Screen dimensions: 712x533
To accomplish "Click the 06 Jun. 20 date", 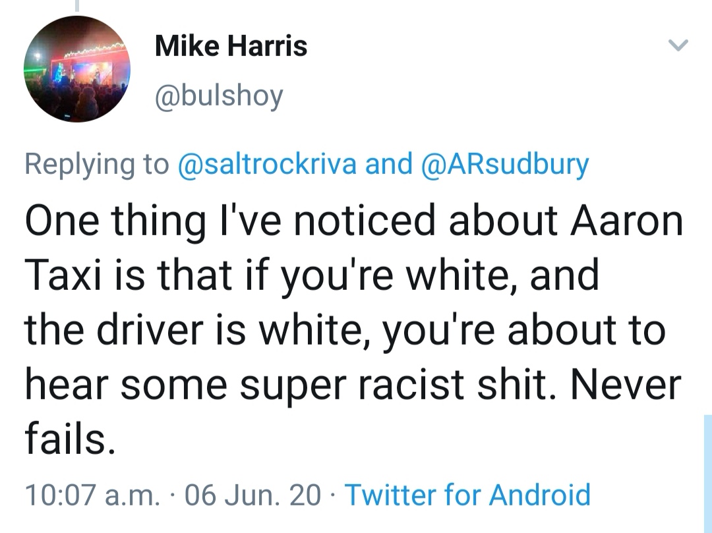I will pyautogui.click(x=254, y=494).
